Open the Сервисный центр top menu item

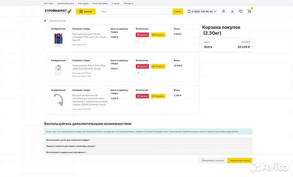[65, 3]
